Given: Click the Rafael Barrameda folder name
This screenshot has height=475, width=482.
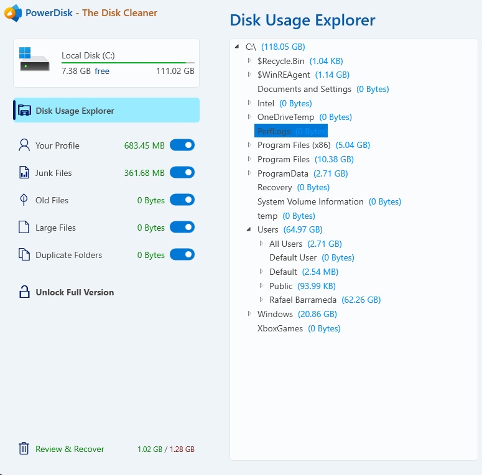Looking at the screenshot, I should click(x=303, y=300).
